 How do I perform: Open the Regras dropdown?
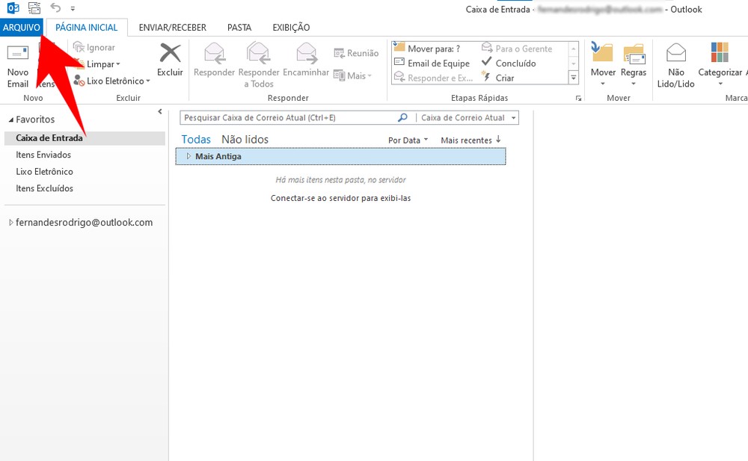click(634, 64)
